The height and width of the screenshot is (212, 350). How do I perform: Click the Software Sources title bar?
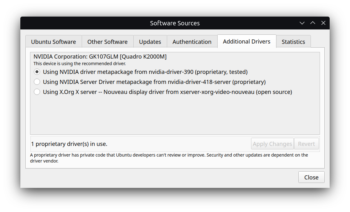[x=175, y=23]
